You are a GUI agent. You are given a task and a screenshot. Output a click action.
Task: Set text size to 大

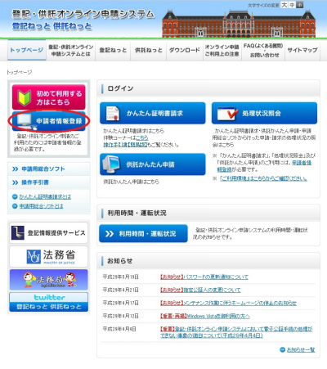[x=284, y=5]
